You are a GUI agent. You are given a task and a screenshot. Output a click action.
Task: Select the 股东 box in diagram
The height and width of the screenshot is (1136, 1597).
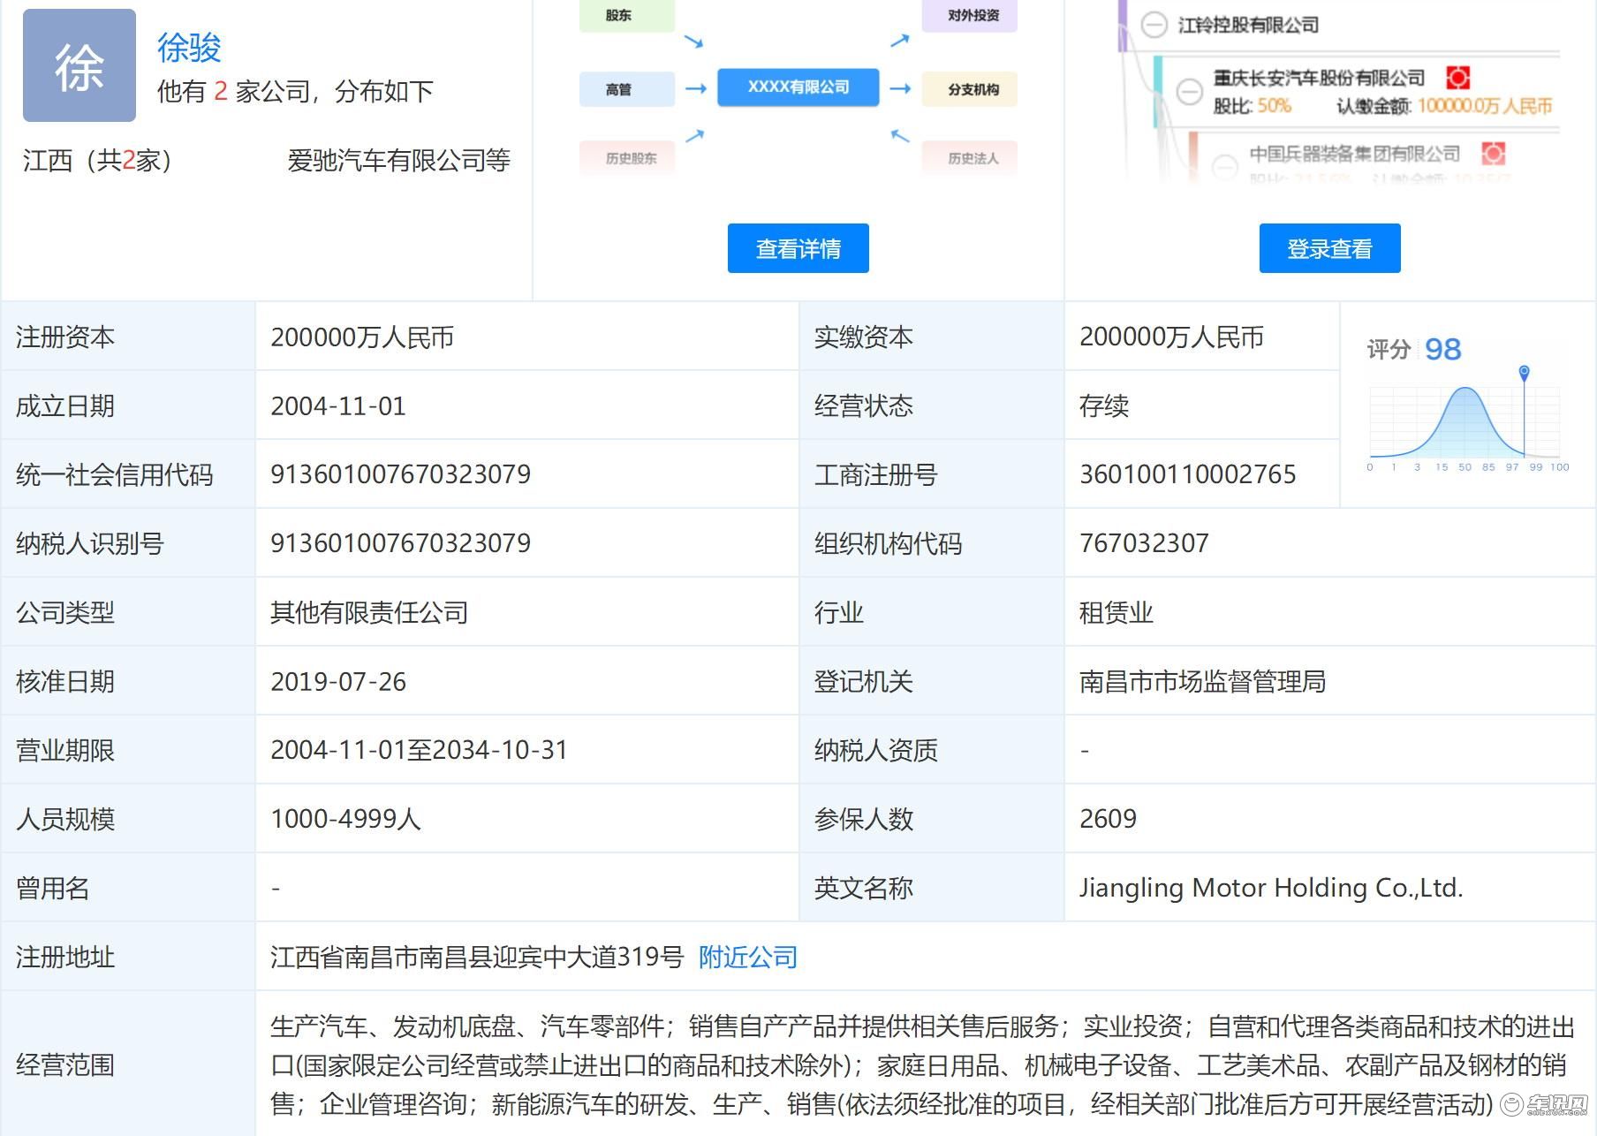626,16
